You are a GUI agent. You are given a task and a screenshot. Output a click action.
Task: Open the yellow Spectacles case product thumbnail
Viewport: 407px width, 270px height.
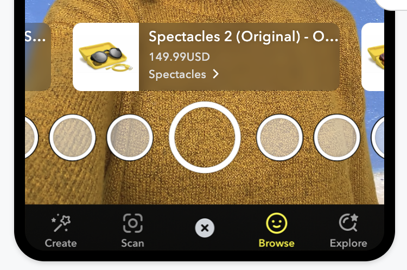106,57
